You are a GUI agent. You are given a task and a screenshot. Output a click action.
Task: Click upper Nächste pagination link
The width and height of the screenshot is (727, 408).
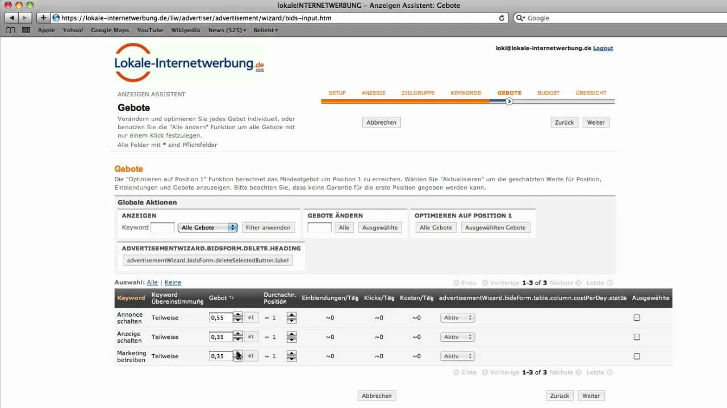pyautogui.click(x=565, y=283)
